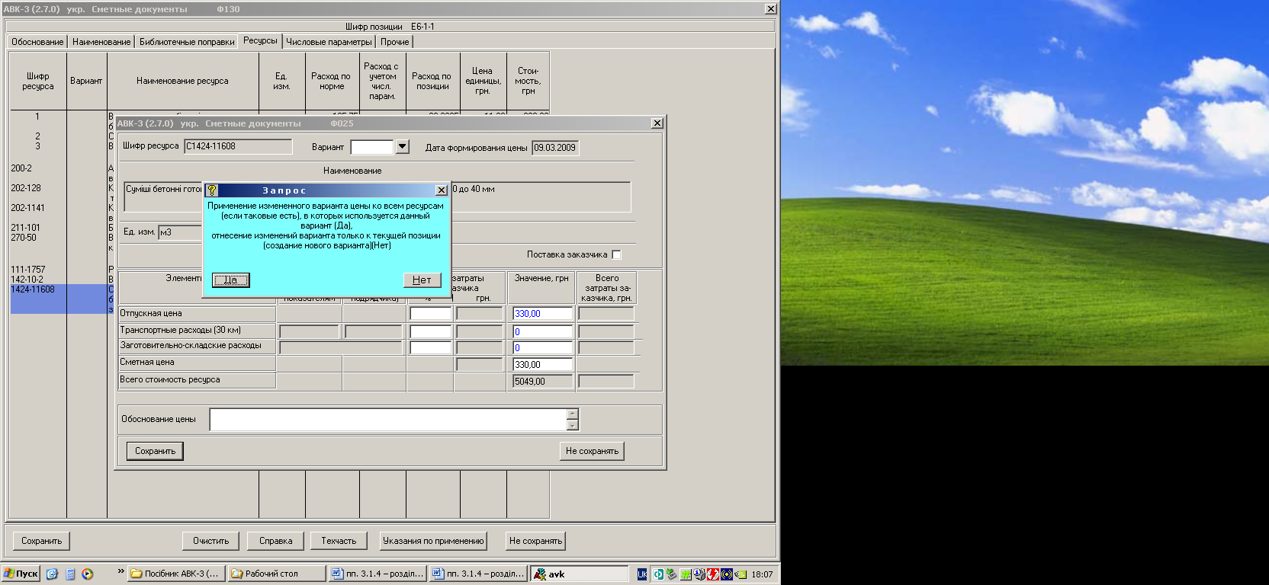Click the Шифр ресурса column header
Screen dimensions: 1269x585
37,82
